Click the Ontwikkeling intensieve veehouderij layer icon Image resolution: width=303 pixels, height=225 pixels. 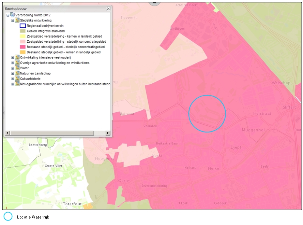click(17, 57)
